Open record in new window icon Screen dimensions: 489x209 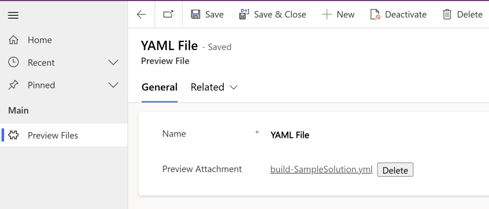[x=168, y=14]
